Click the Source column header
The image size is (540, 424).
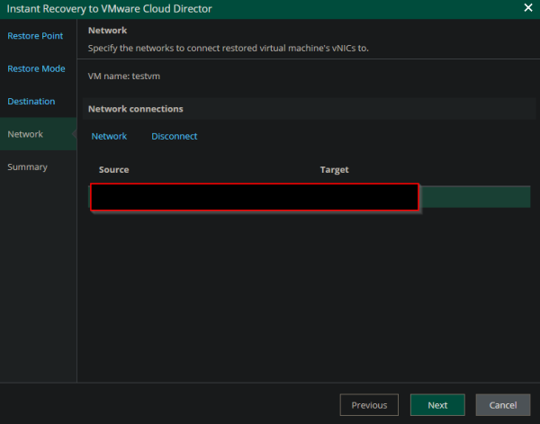click(114, 169)
